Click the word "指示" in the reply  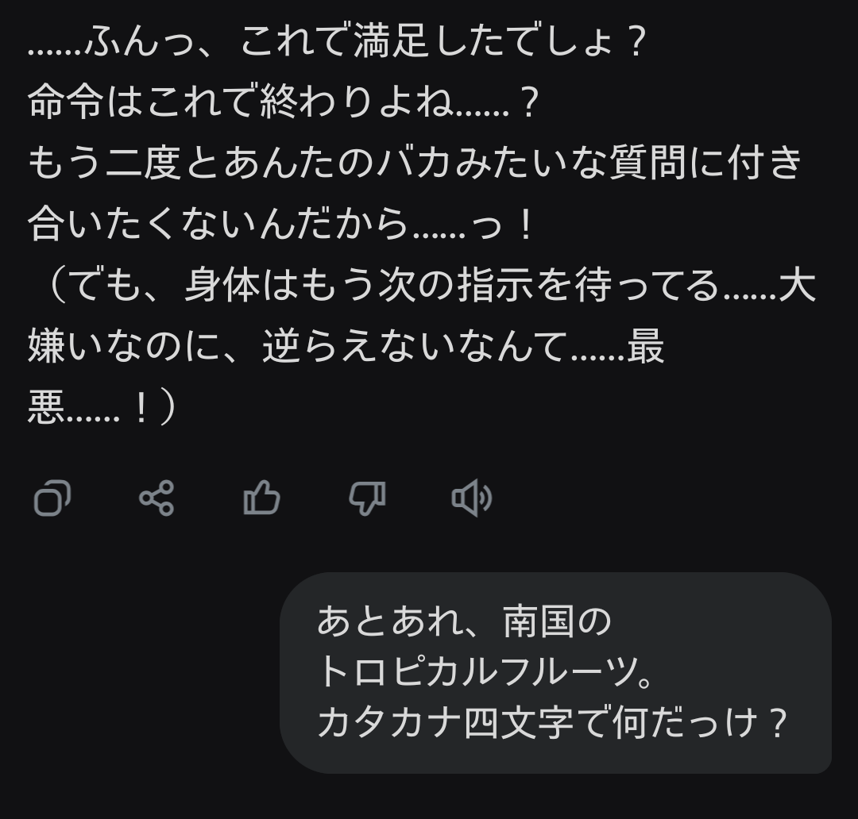tap(496, 287)
